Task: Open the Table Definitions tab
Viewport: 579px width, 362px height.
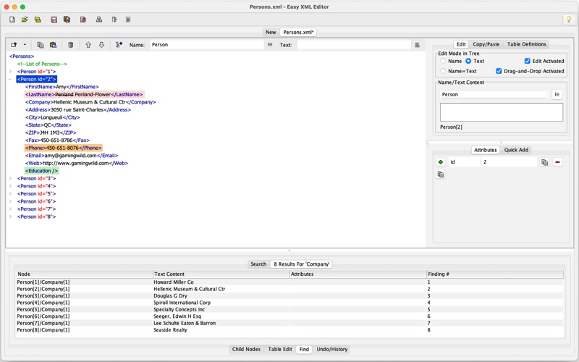Action: [526, 44]
